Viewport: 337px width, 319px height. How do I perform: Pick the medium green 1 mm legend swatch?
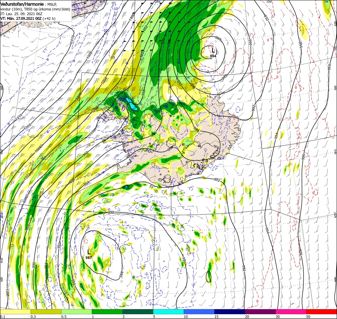(x=107, y=312)
